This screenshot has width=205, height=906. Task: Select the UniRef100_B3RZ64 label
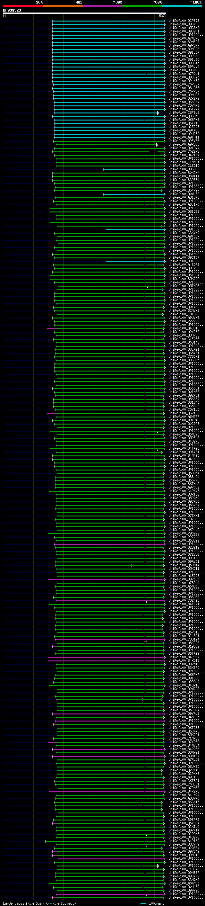pos(184,180)
